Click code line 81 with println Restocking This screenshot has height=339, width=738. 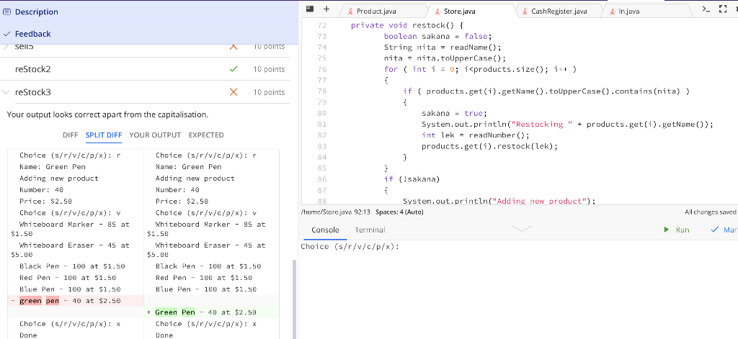click(567, 124)
